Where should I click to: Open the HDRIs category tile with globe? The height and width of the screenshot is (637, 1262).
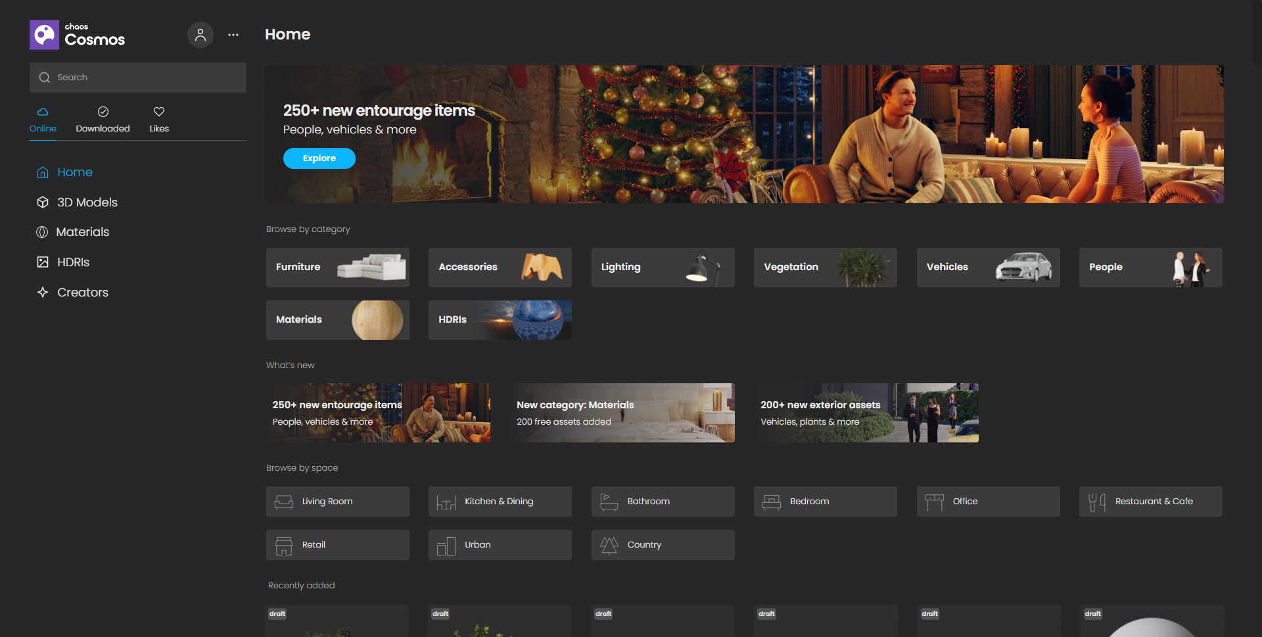[x=500, y=320]
